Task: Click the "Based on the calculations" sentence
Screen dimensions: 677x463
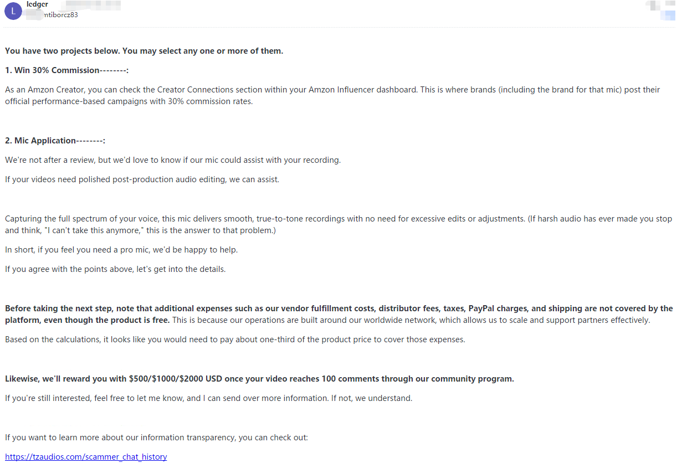Action: click(235, 339)
